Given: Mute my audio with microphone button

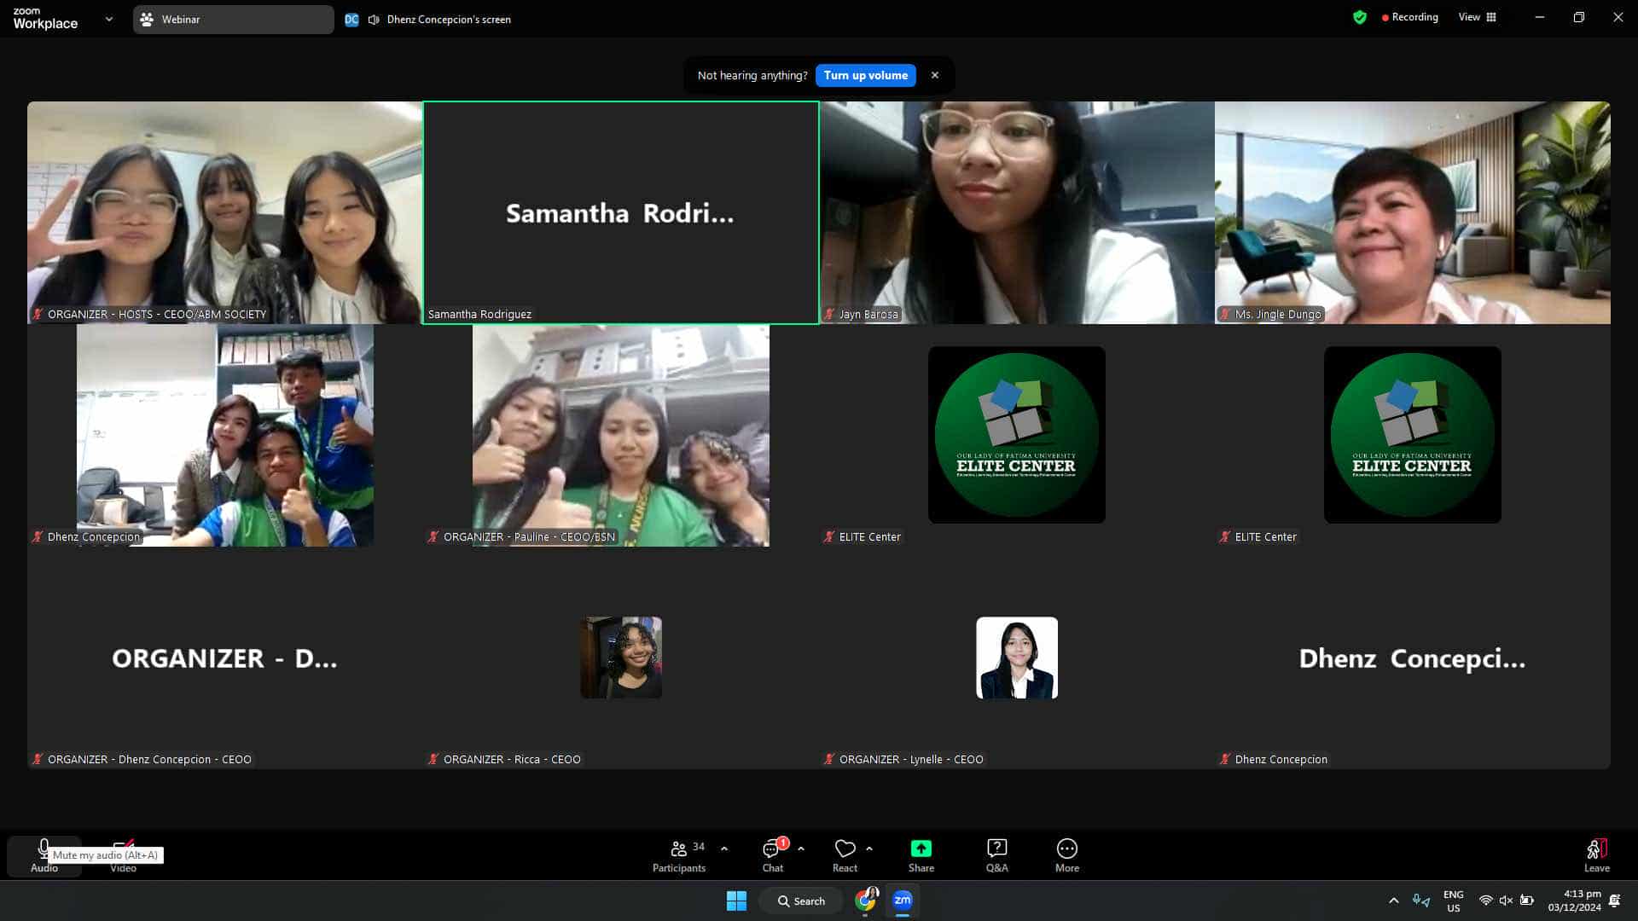Looking at the screenshot, I should 44,849.
